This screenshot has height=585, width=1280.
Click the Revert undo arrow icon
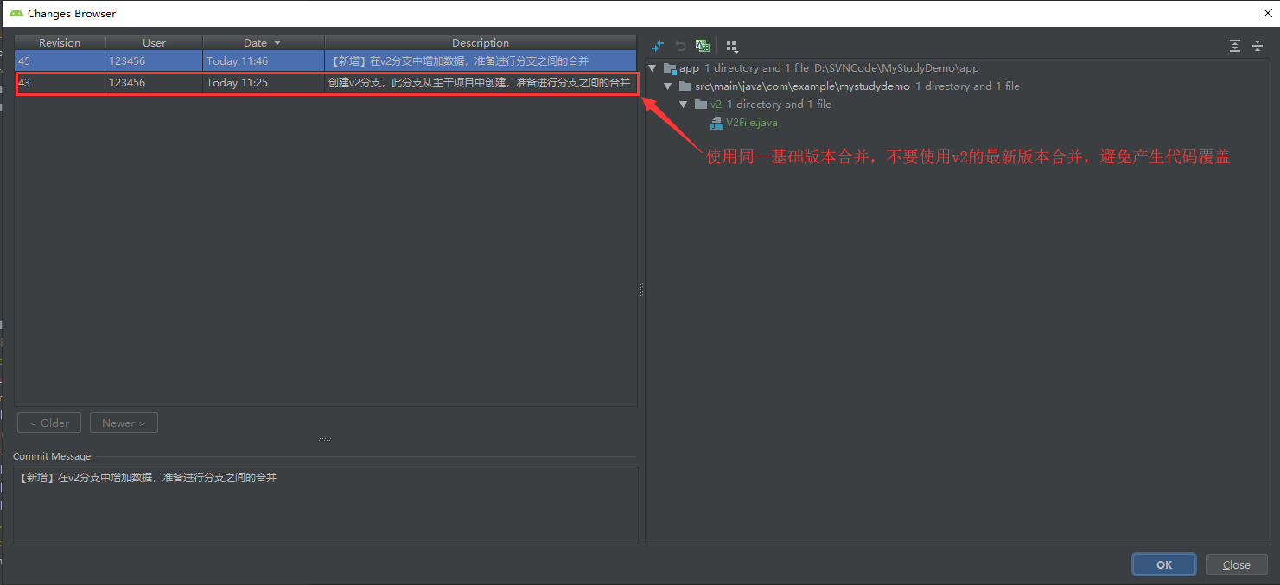(x=680, y=46)
